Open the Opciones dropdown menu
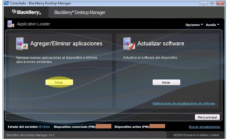Screen dimensions: 228x139 tap(194, 25)
